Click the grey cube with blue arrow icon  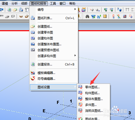(x=98, y=10)
